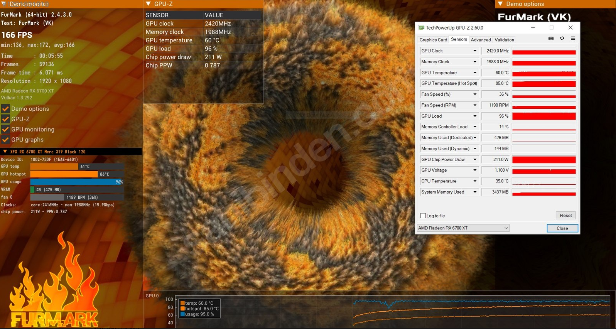The width and height of the screenshot is (616, 329).
Task: Click the VRAM 4% (475 MB) bar
Action: (x=77, y=190)
